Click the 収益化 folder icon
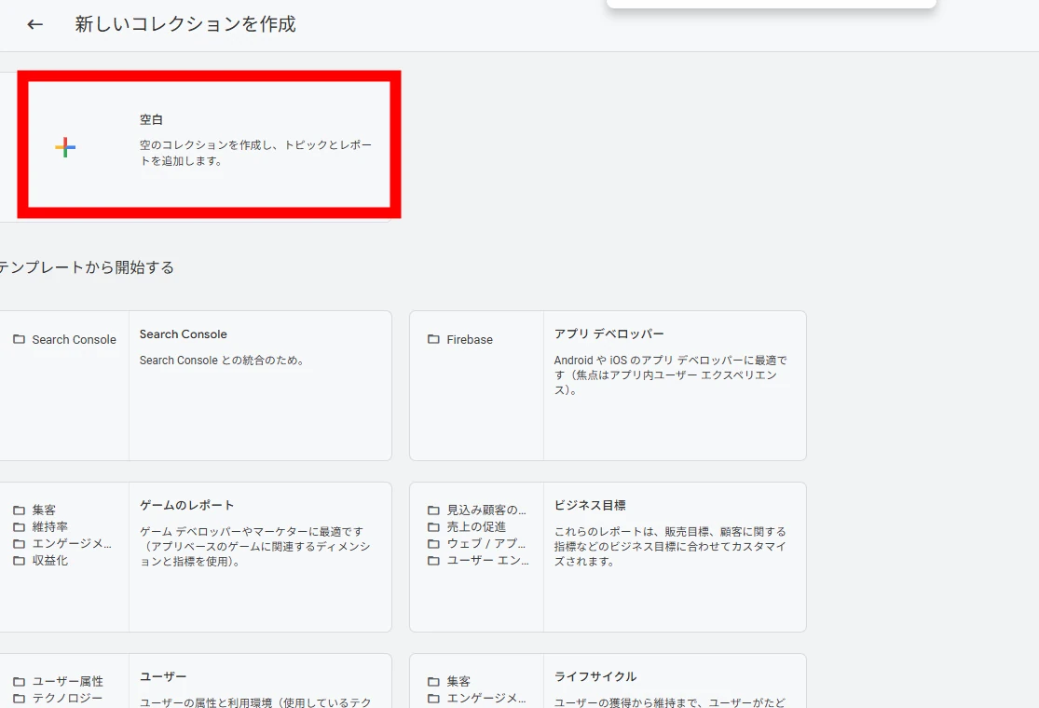This screenshot has width=1039, height=708. pos(19,561)
